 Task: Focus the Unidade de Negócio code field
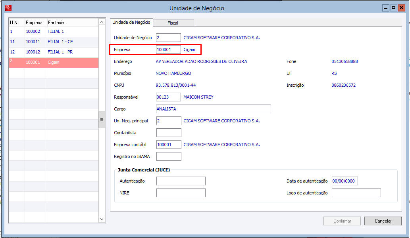168,38
